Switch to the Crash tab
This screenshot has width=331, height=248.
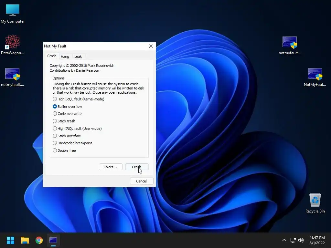pyautogui.click(x=52, y=56)
